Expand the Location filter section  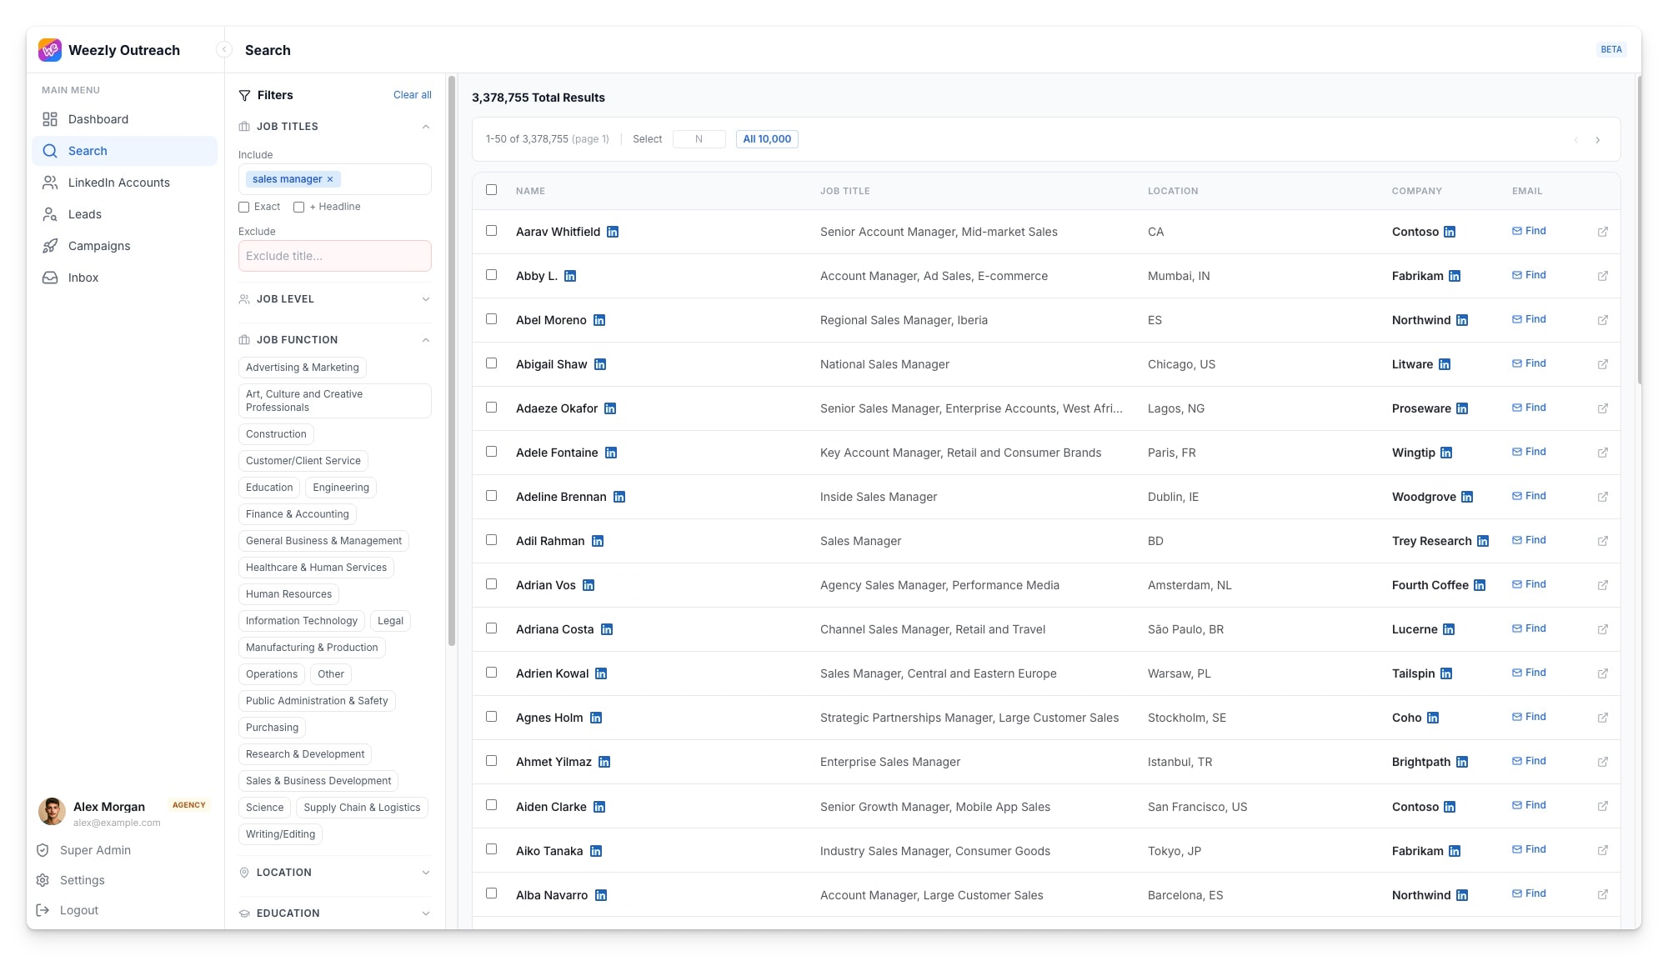point(426,873)
